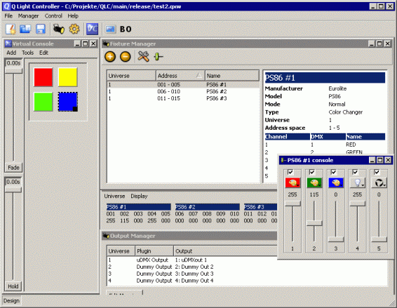Open the dimmer bulb channel dropdown
The width and height of the screenshot is (397, 308).
point(358,183)
